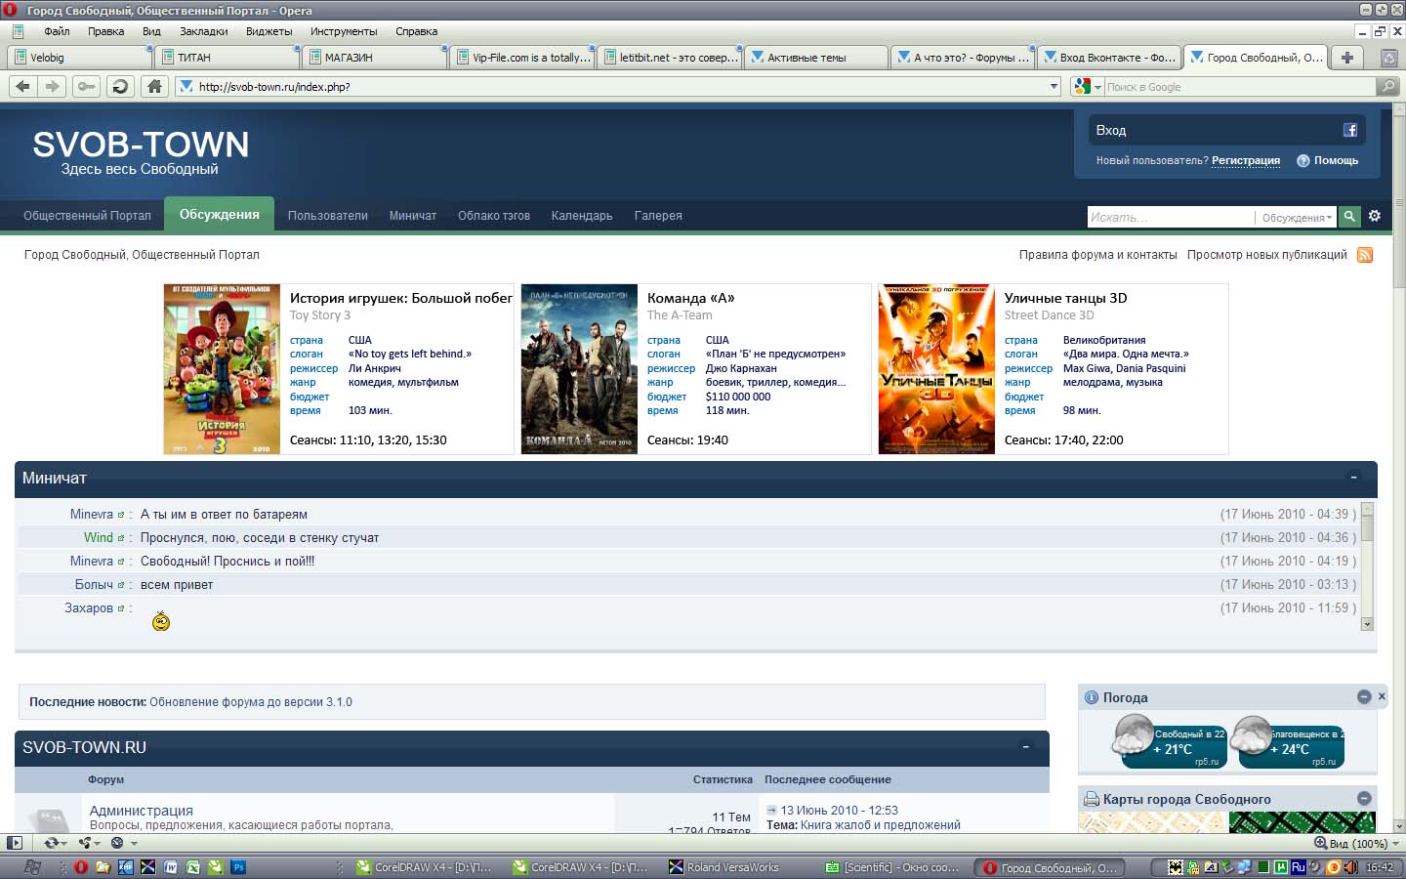Toggle the Opera side panel button
Screen dimensions: 1406x879
tap(14, 843)
